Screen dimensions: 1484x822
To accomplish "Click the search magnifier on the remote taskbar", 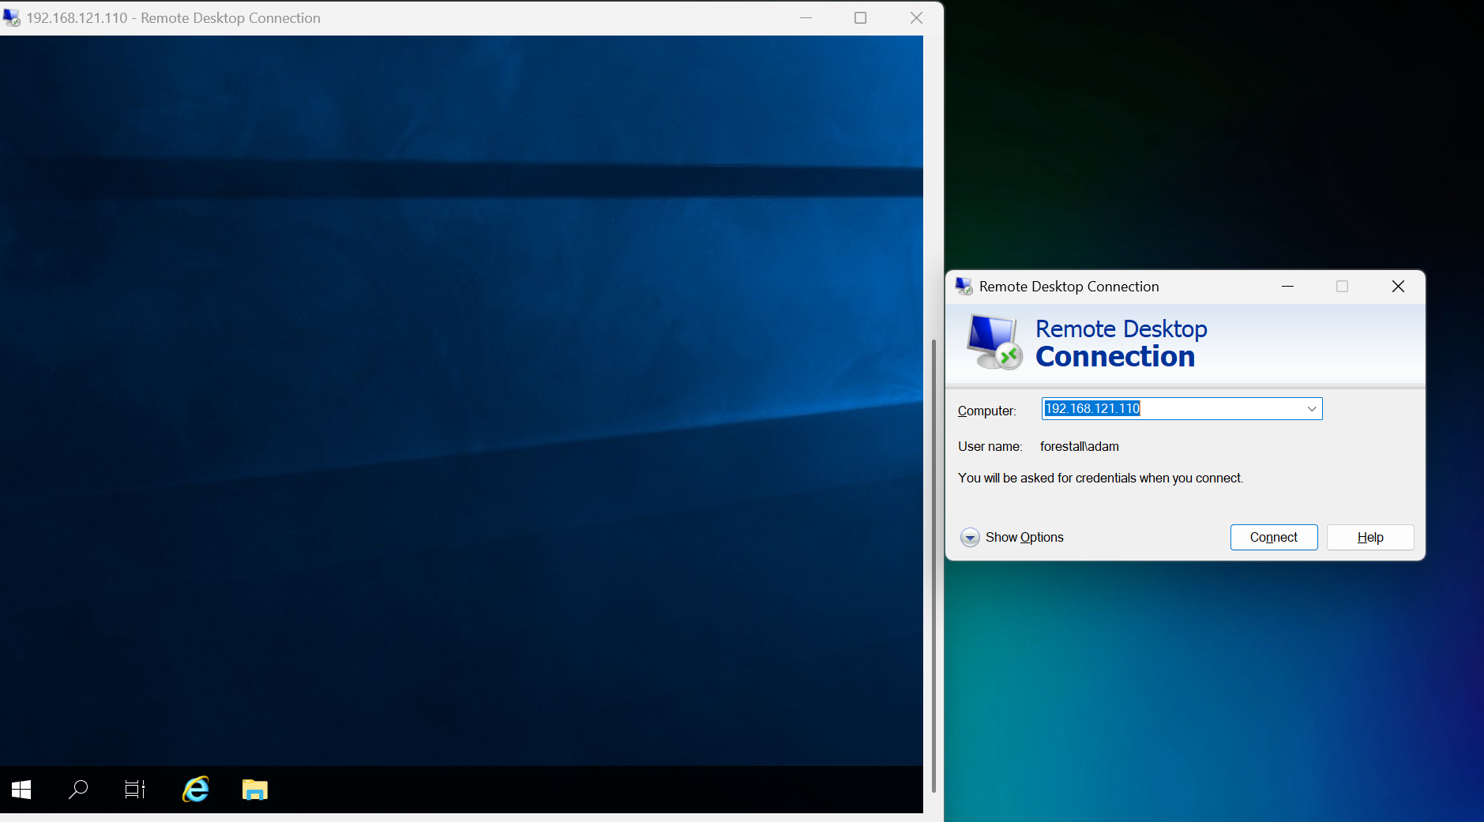I will (x=78, y=789).
